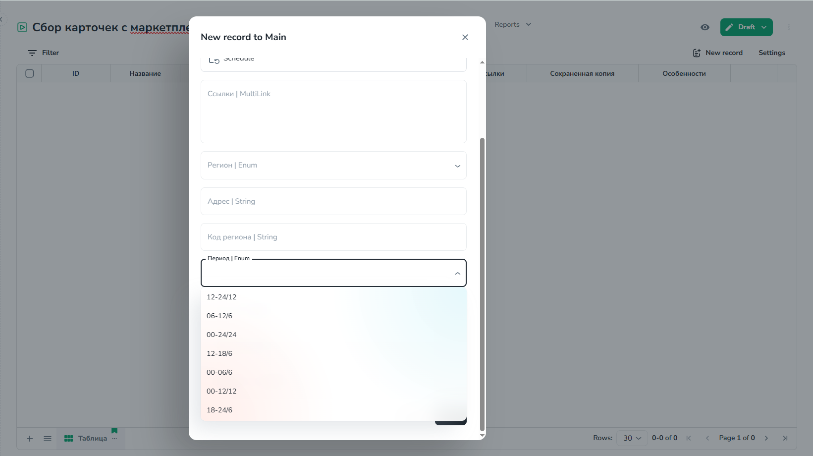Collapse the Период Enum dropdown

click(x=457, y=273)
